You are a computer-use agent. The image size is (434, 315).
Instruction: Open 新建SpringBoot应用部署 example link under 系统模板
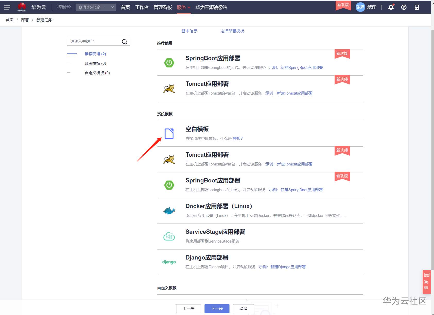pos(302,190)
